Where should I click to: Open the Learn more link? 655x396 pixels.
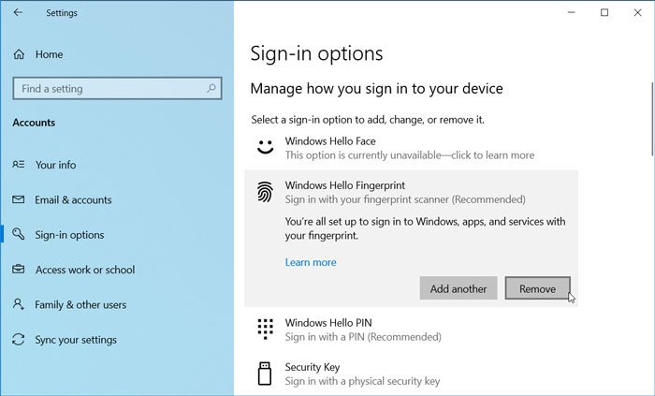point(311,262)
